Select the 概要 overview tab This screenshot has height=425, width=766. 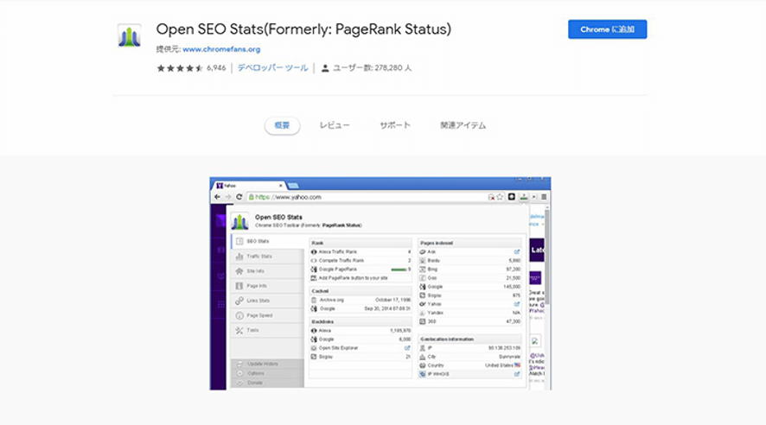[x=282, y=125]
